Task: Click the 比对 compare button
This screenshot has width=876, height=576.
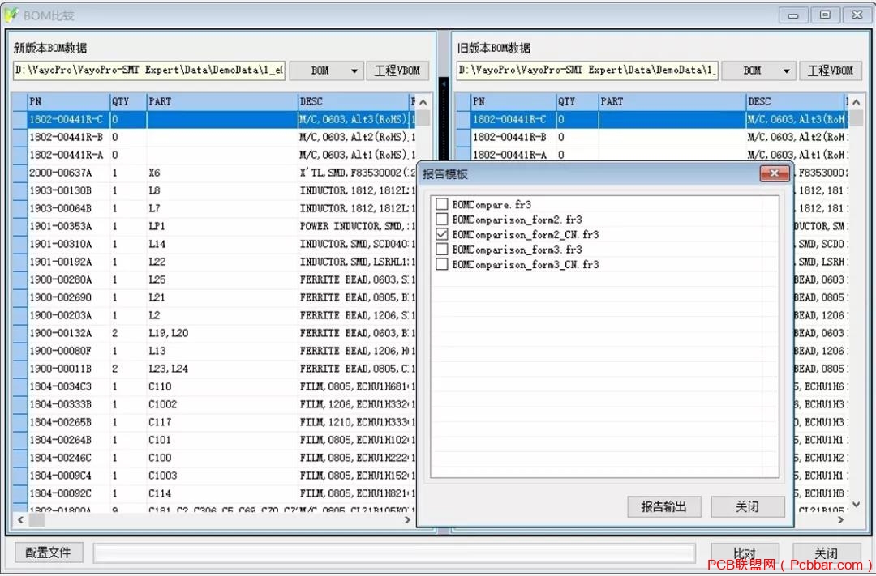Action: pyautogui.click(x=745, y=553)
